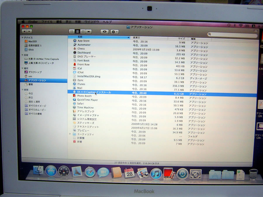
Task: Collapse the 場所 sidebar section
Action: pyautogui.click(x=23, y=68)
